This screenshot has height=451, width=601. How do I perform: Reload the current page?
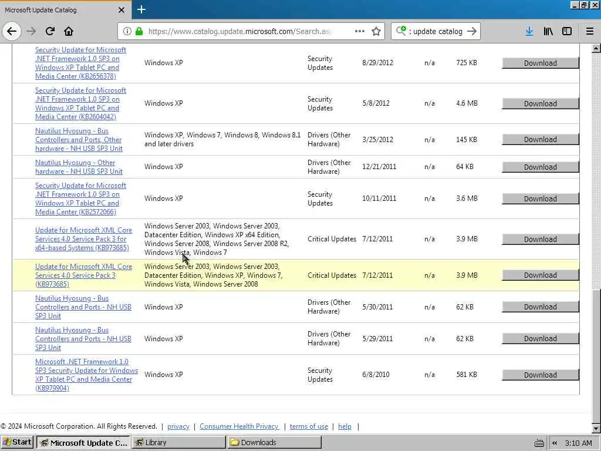[50, 31]
